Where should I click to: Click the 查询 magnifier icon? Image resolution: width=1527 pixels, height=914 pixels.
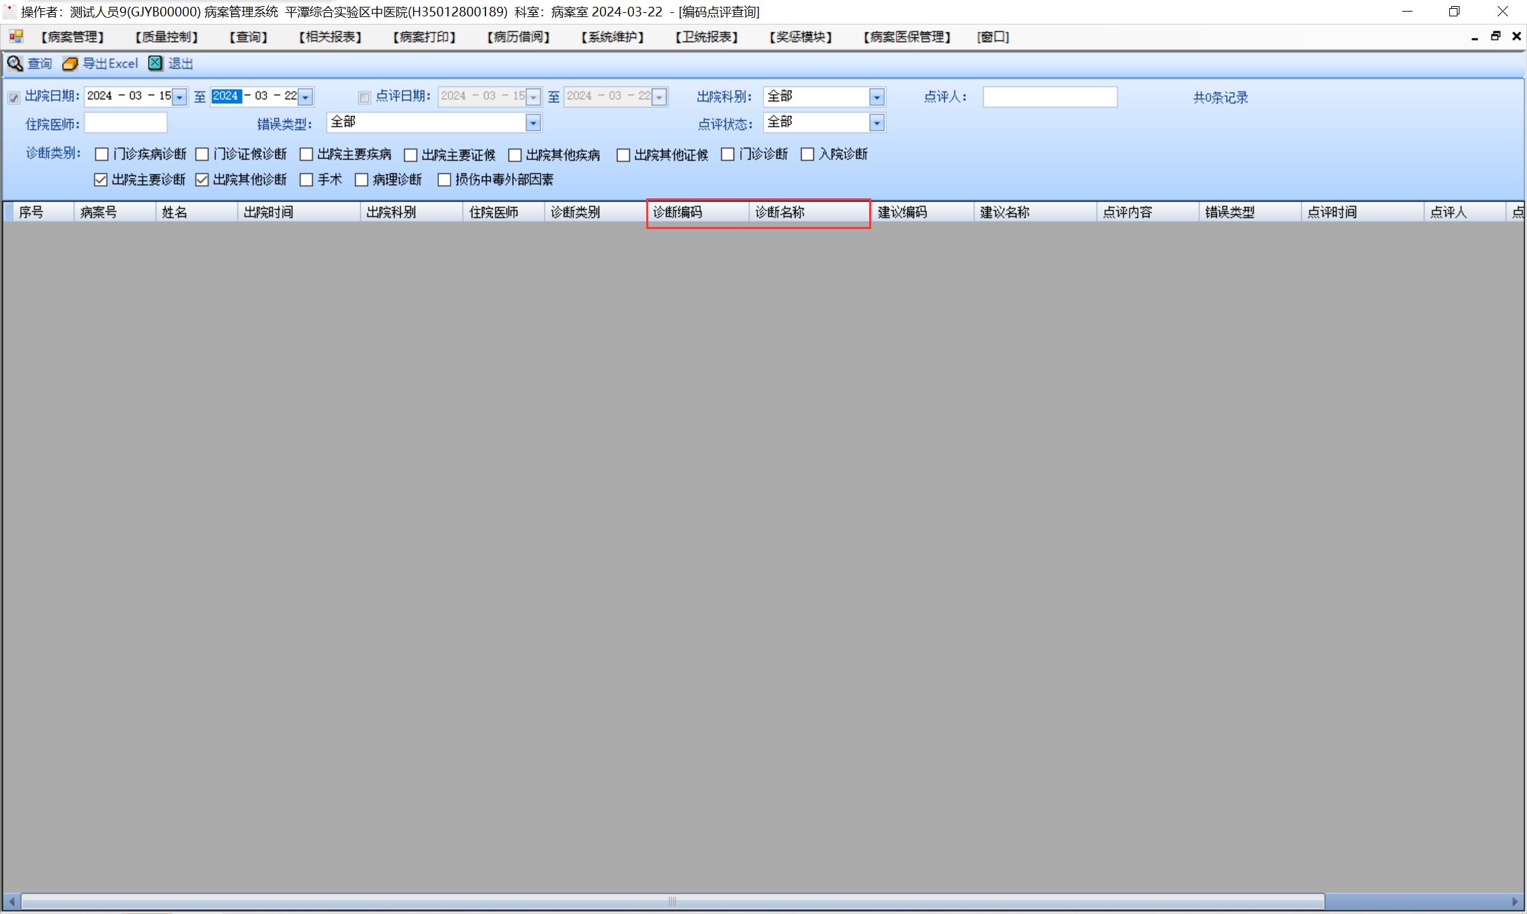point(15,63)
